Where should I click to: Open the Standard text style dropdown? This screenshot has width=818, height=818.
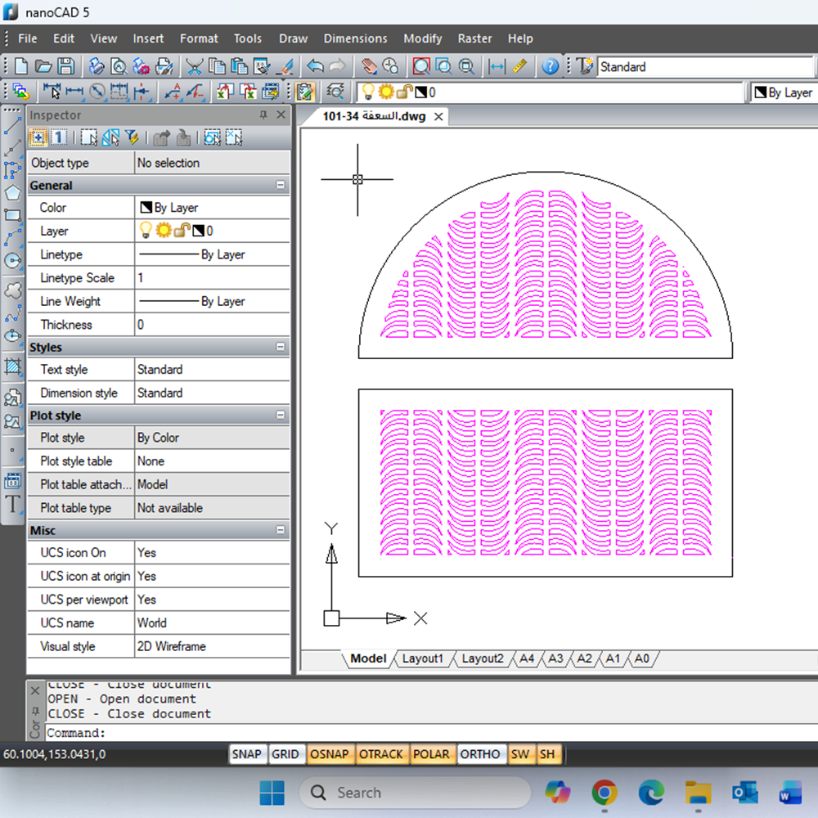coord(703,67)
